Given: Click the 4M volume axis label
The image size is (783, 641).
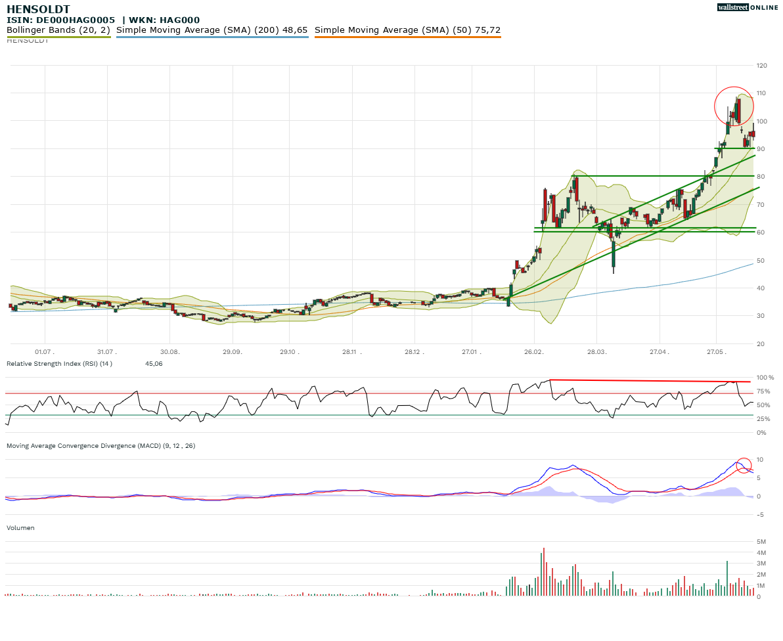Looking at the screenshot, I should click(761, 552).
